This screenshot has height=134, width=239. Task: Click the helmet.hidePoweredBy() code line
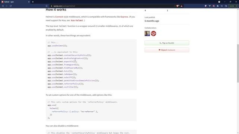click(x=65, y=68)
